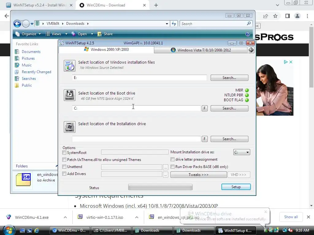The width and height of the screenshot is (314, 235).
Task: Click Installation drive path field
Action: click(136, 139)
